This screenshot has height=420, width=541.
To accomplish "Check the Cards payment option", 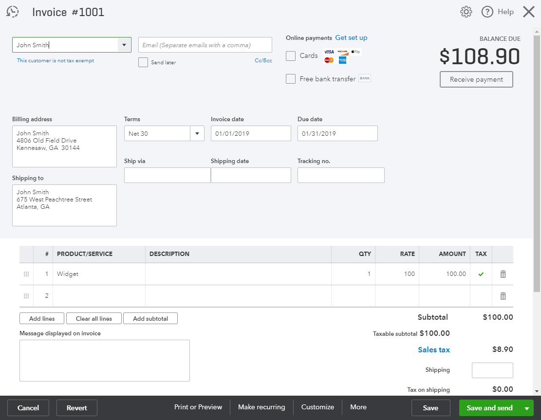I will tap(291, 55).
